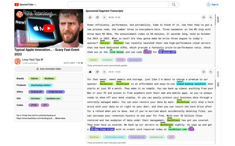Click the search magnifier button
Viewport: 235px width, 146px height.
(174, 5)
